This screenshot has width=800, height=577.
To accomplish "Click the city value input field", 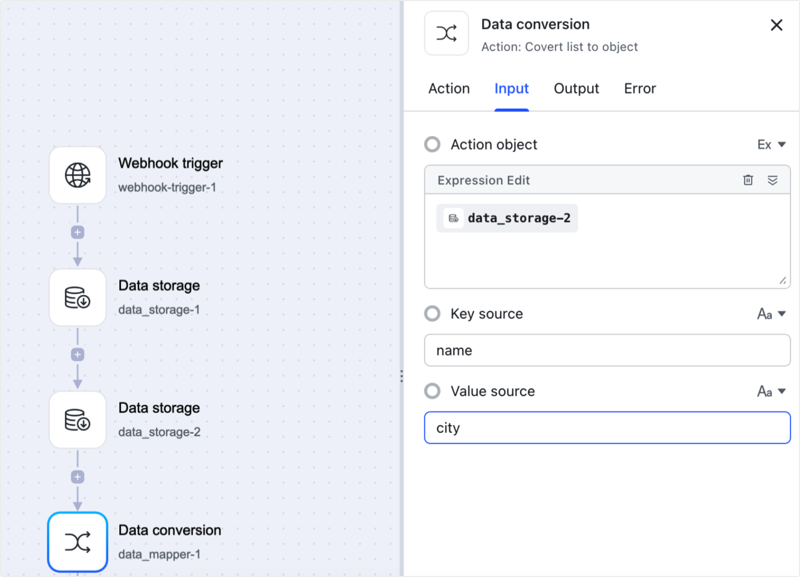I will click(x=607, y=427).
